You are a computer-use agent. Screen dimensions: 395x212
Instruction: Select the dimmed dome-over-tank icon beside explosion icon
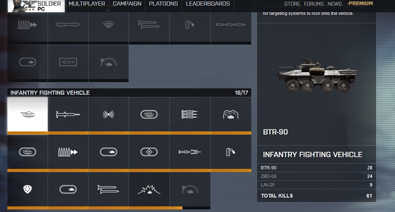(x=190, y=190)
